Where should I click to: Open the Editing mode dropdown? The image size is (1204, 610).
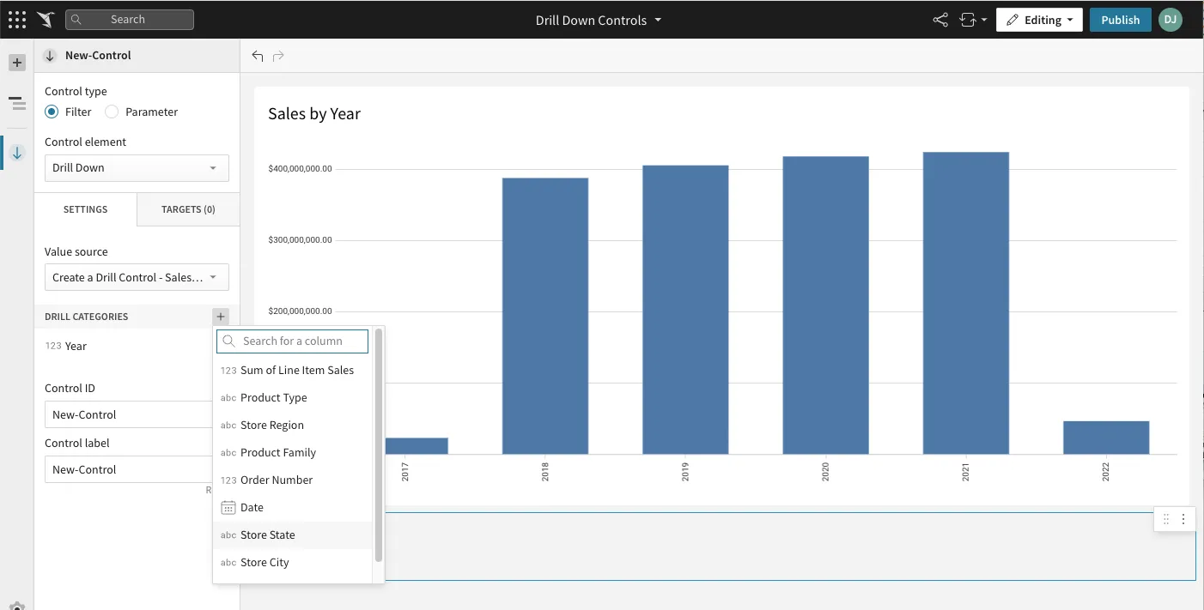tap(1039, 20)
